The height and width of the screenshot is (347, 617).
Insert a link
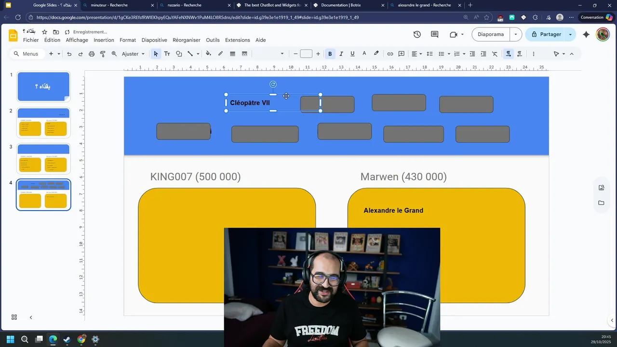point(390,54)
